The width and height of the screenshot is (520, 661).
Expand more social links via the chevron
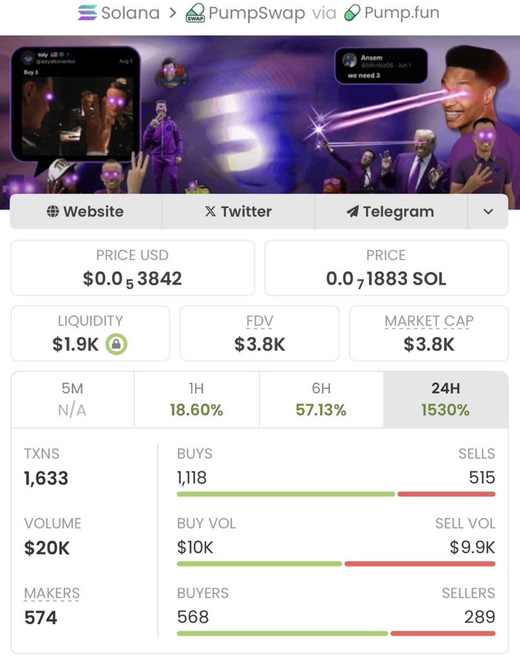pyautogui.click(x=488, y=211)
